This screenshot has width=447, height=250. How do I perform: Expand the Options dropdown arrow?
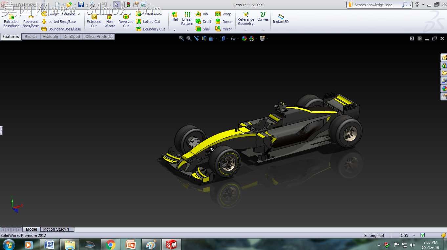[x=149, y=5]
